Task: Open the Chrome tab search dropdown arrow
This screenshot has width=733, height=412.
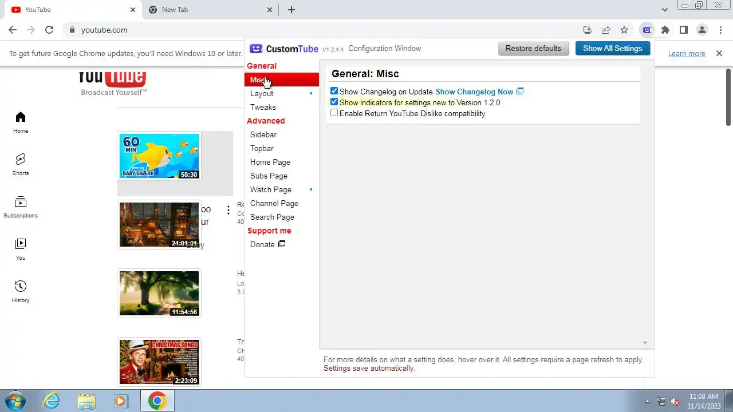Action: click(x=665, y=10)
